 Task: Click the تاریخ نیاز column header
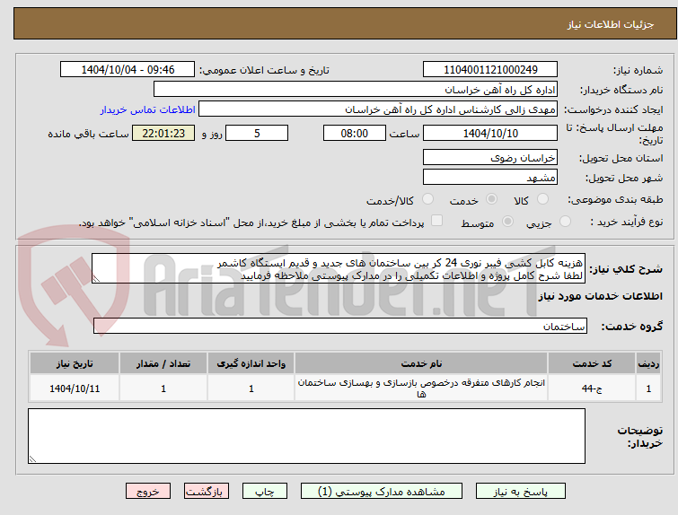click(75, 363)
